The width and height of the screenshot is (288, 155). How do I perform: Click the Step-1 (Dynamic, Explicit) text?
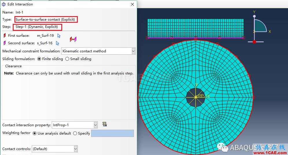pyautogui.click(x=37, y=27)
